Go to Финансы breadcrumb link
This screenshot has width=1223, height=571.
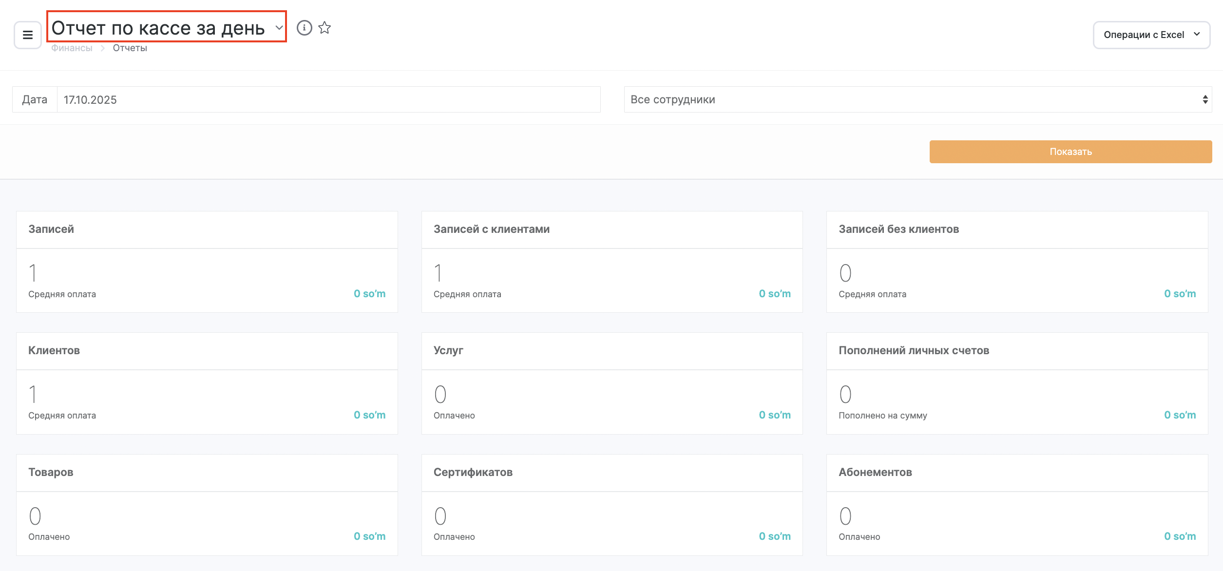pos(72,48)
